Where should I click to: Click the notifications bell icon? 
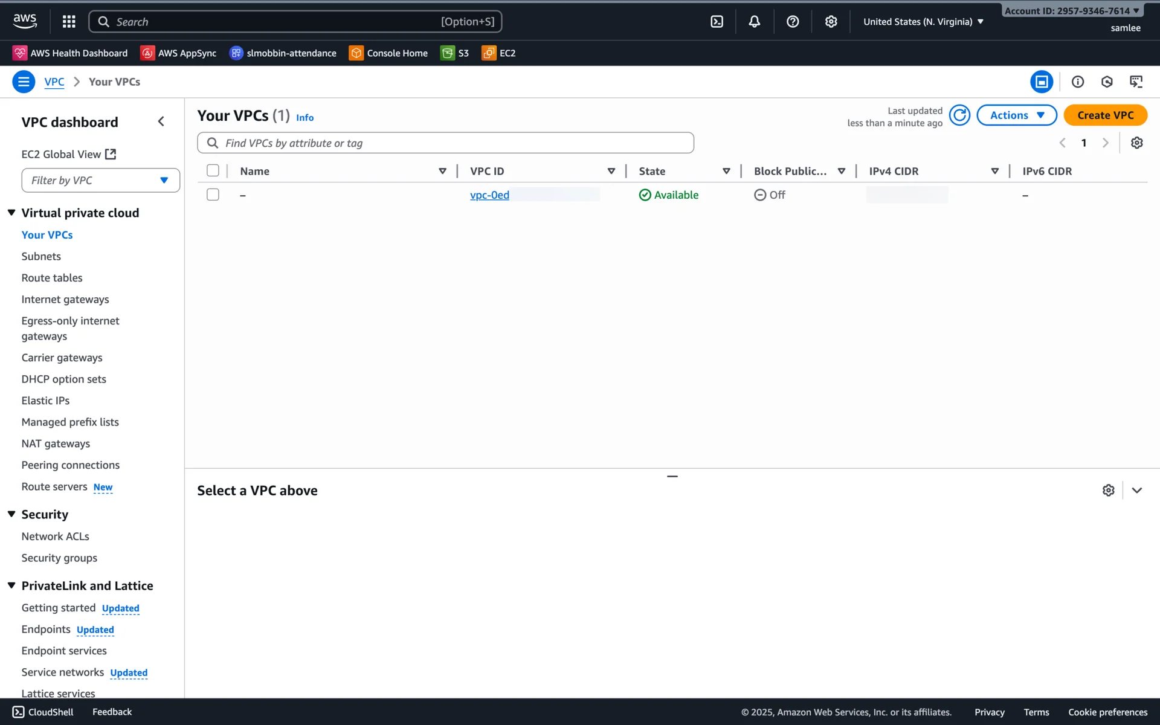click(x=754, y=22)
